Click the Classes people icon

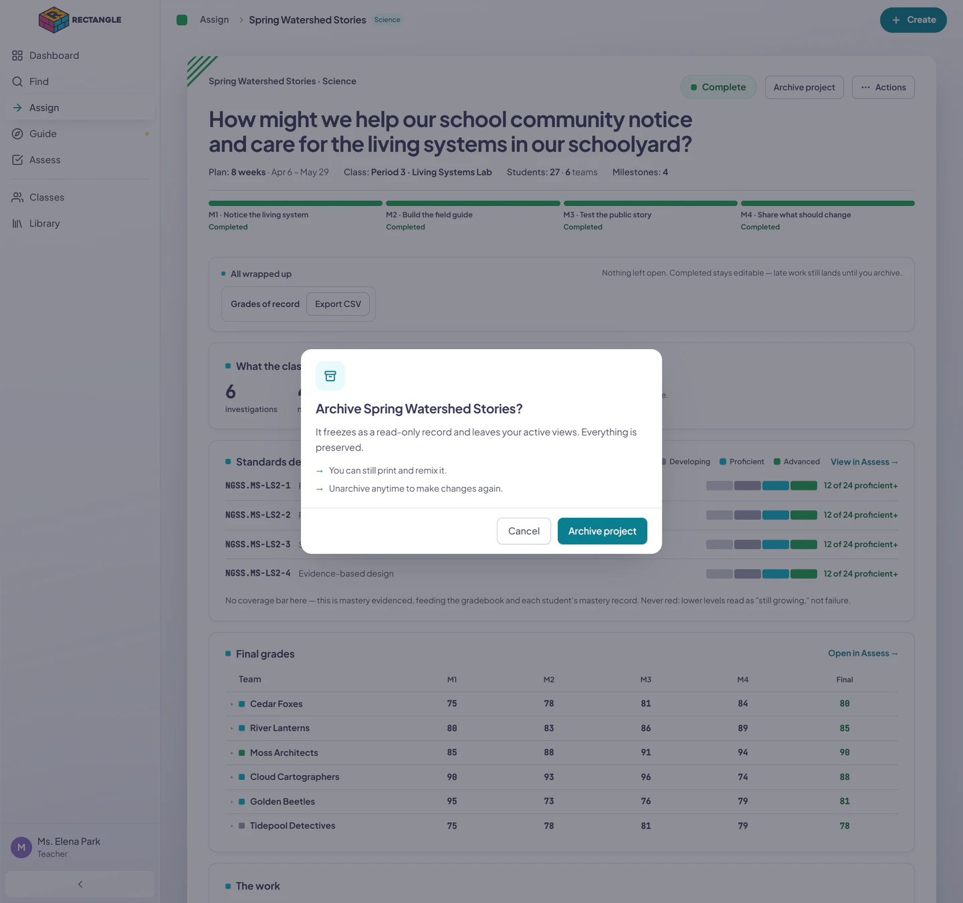17,197
